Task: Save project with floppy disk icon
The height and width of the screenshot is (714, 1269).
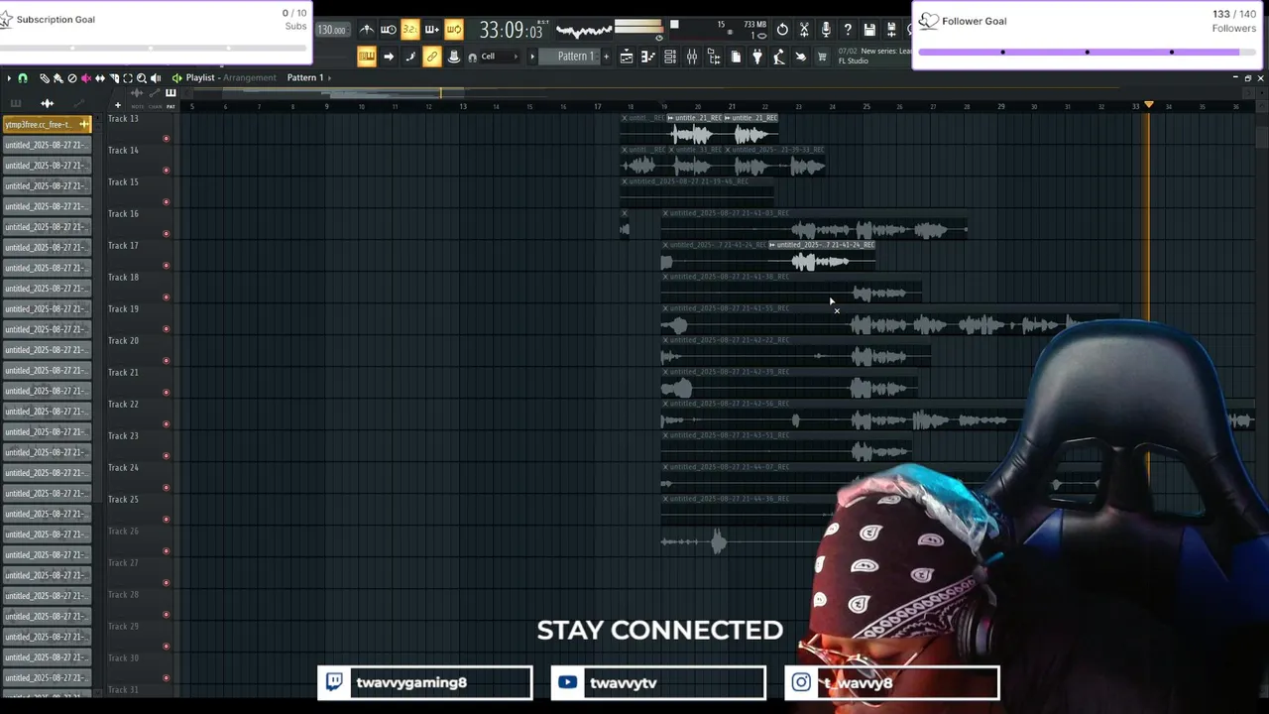Action: pos(869,30)
